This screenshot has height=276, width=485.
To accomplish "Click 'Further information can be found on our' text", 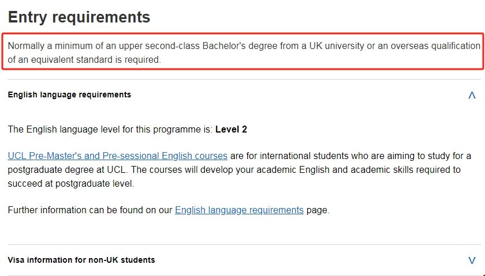I will click(x=90, y=210).
